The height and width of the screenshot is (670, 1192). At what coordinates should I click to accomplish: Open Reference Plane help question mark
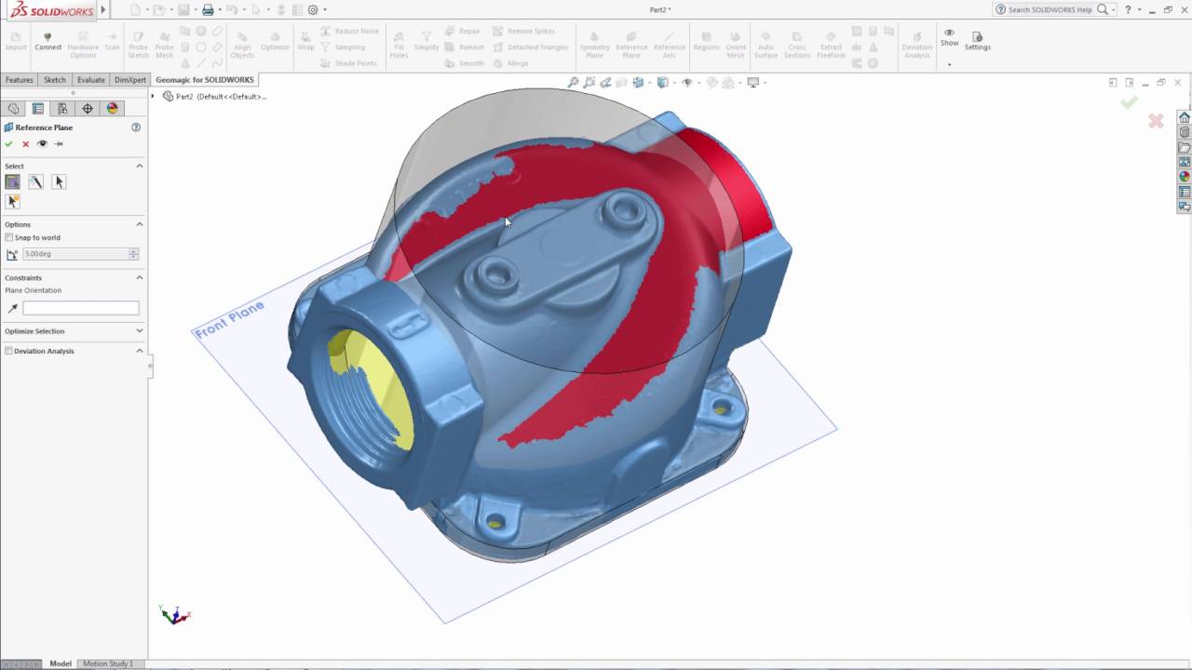(x=136, y=127)
